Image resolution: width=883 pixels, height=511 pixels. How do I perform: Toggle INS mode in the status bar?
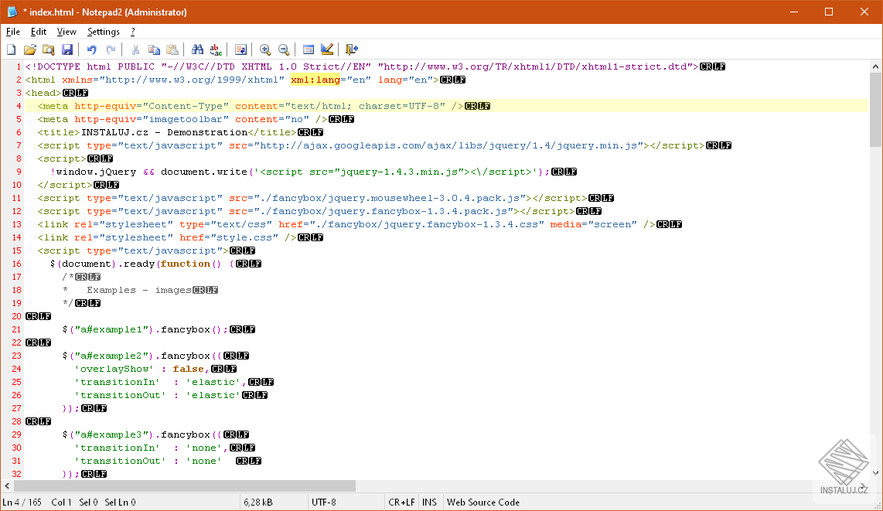coord(429,502)
